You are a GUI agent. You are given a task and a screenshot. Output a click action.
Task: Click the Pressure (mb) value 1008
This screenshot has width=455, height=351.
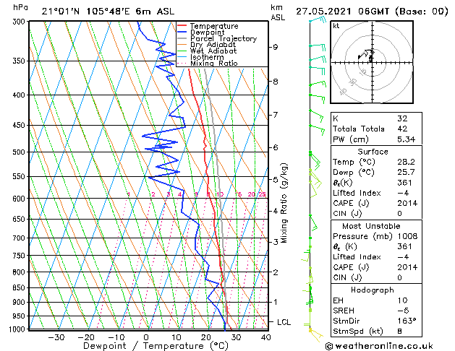407,236
